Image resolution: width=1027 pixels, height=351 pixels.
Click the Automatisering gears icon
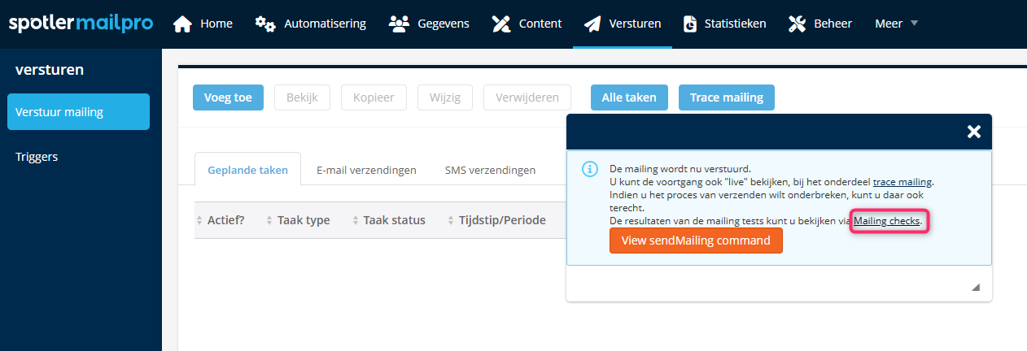pos(265,24)
